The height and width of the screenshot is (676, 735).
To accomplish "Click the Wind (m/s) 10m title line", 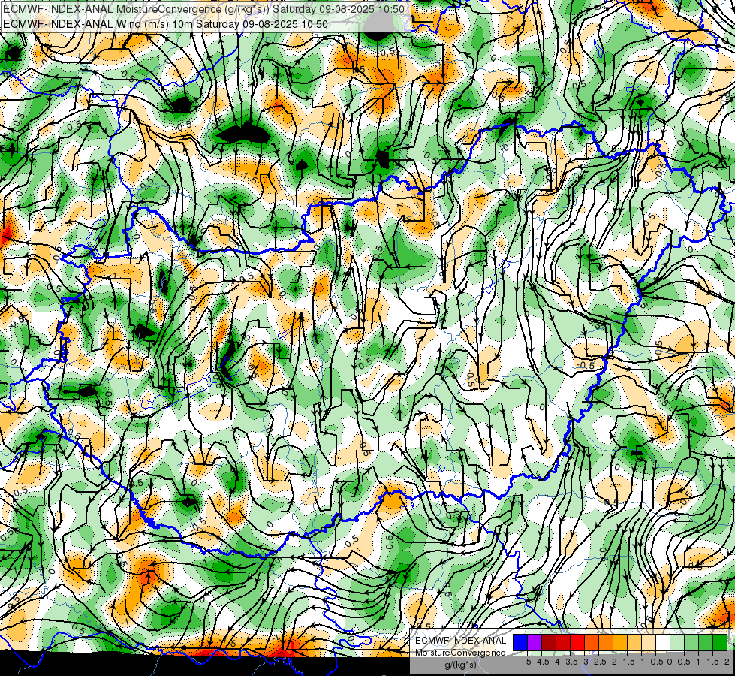I will [x=165, y=24].
